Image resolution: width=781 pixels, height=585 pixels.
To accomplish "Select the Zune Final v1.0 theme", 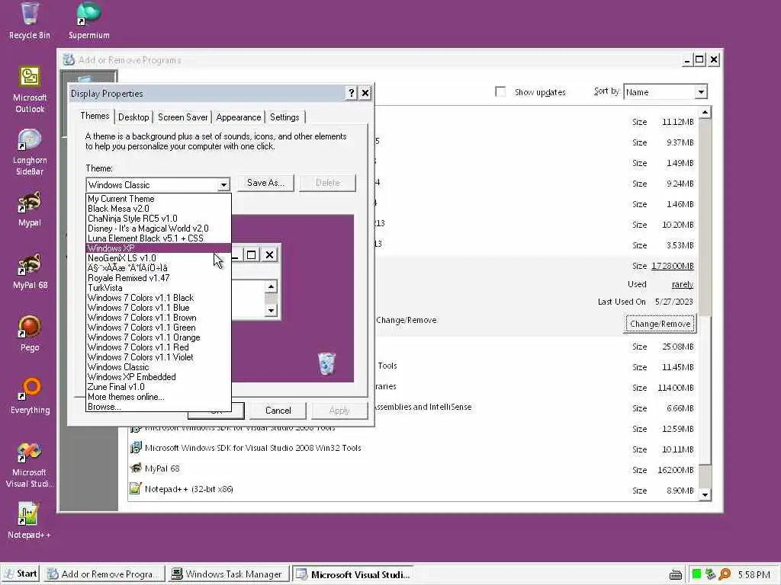I will tap(159, 386).
